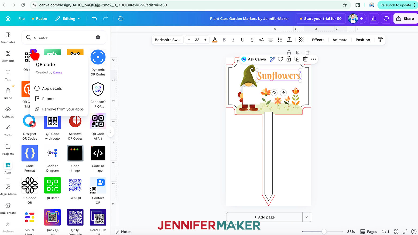
Task: Follow the Canva creator link
Action: tap(58, 72)
